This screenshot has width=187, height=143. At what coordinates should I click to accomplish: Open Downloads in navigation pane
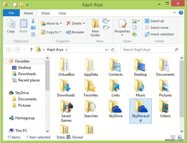tap(24, 74)
